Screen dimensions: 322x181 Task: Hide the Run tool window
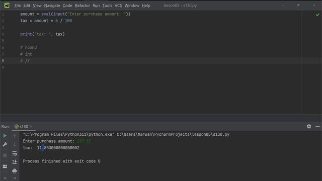317,126
